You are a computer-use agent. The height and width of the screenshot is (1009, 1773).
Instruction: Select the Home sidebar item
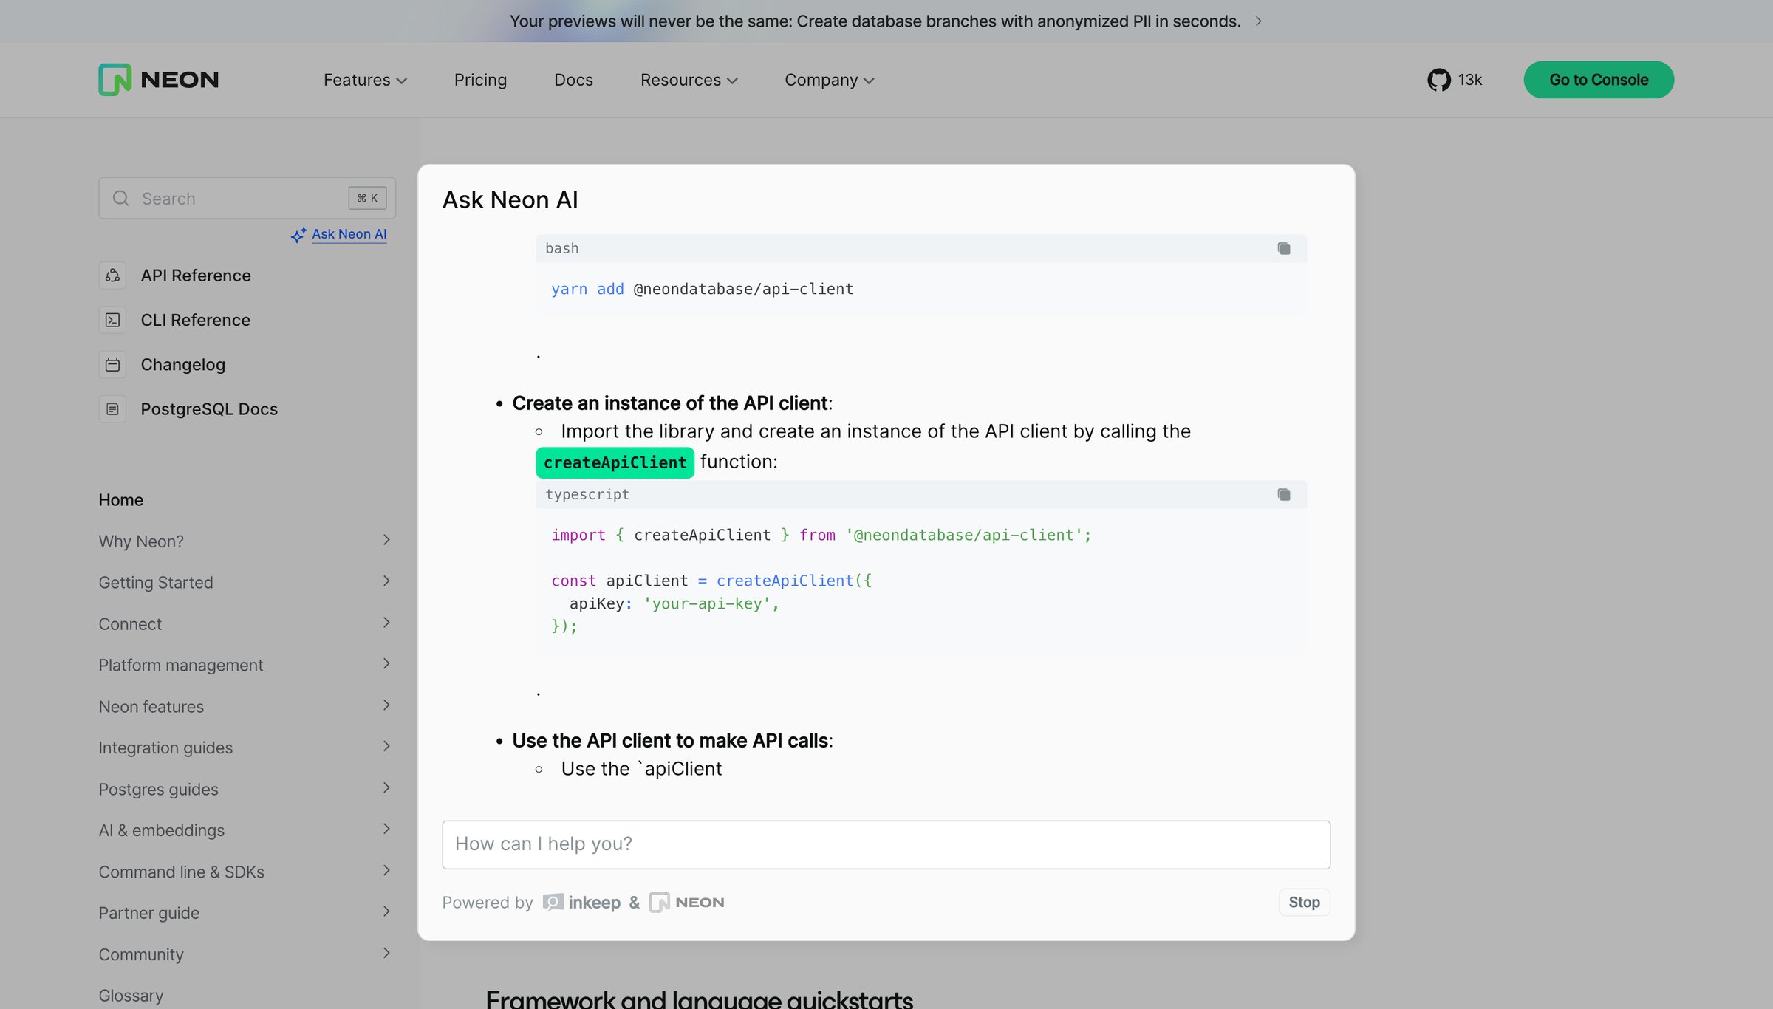(x=120, y=500)
